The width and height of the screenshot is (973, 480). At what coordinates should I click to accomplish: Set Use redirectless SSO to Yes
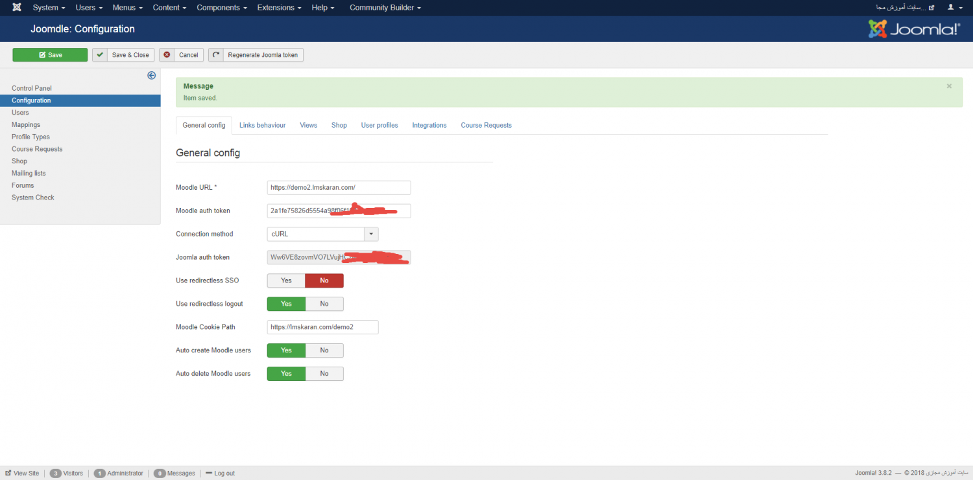[286, 280]
